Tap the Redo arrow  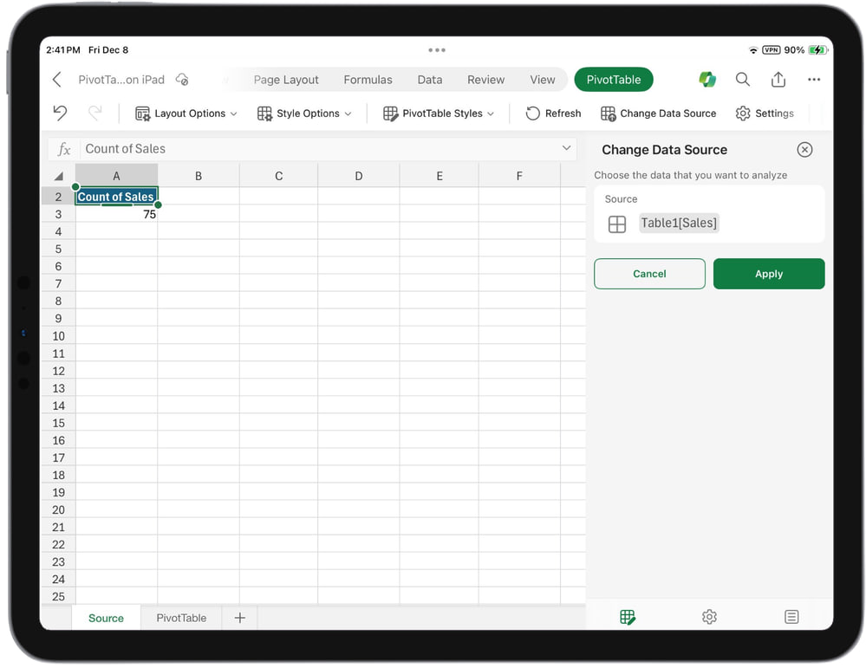tap(95, 113)
